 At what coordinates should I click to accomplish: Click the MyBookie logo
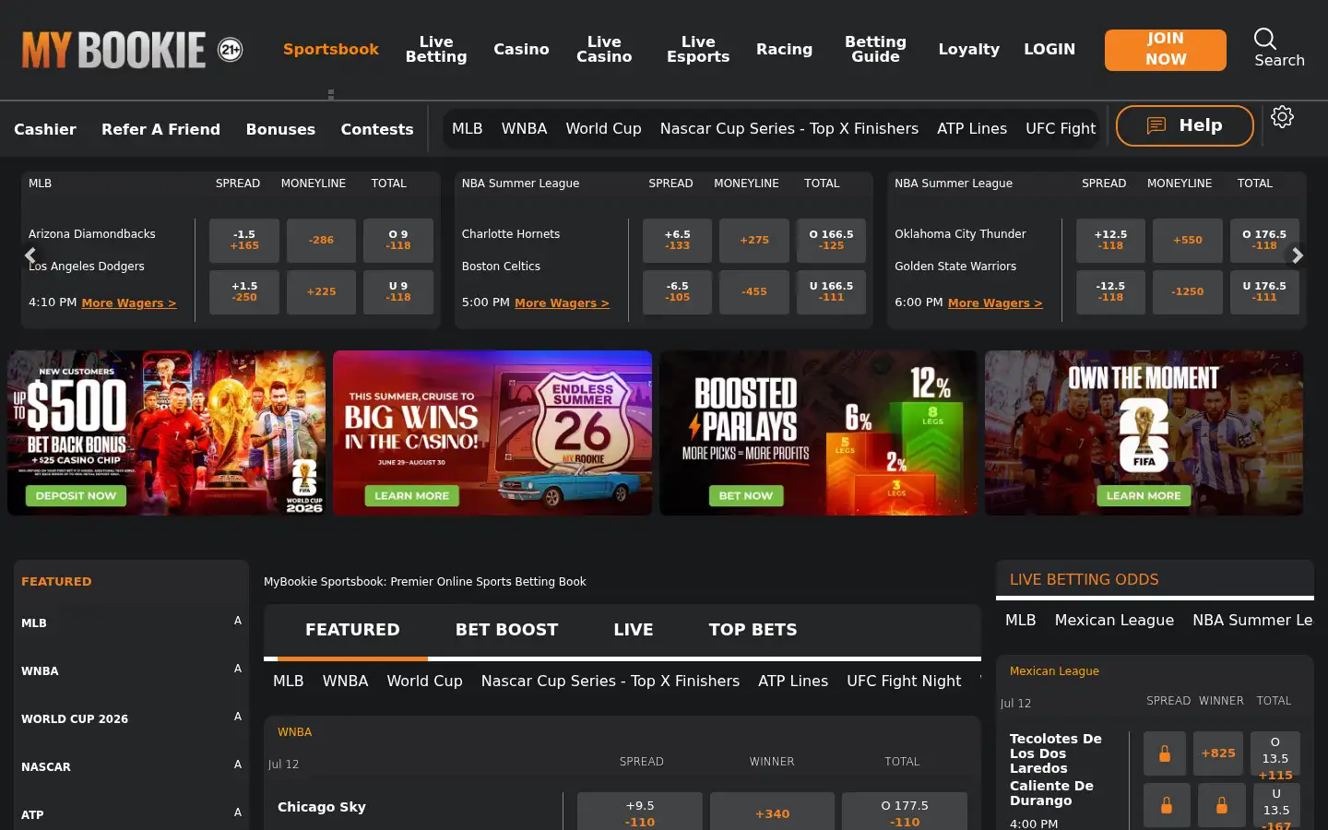click(x=113, y=50)
